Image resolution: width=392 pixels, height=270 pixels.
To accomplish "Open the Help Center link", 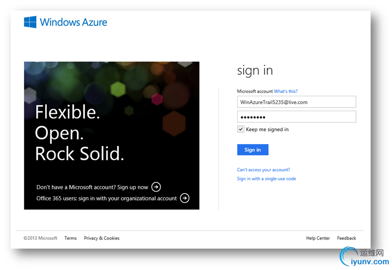I will tap(318, 238).
